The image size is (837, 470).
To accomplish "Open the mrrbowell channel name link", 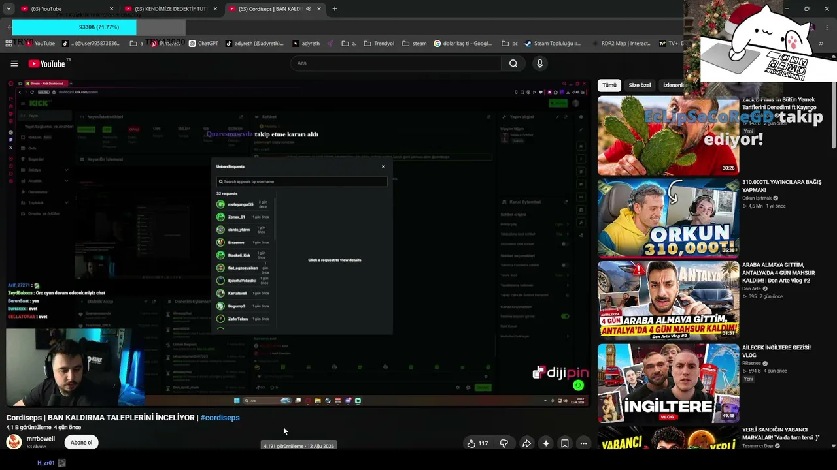I will pyautogui.click(x=41, y=439).
